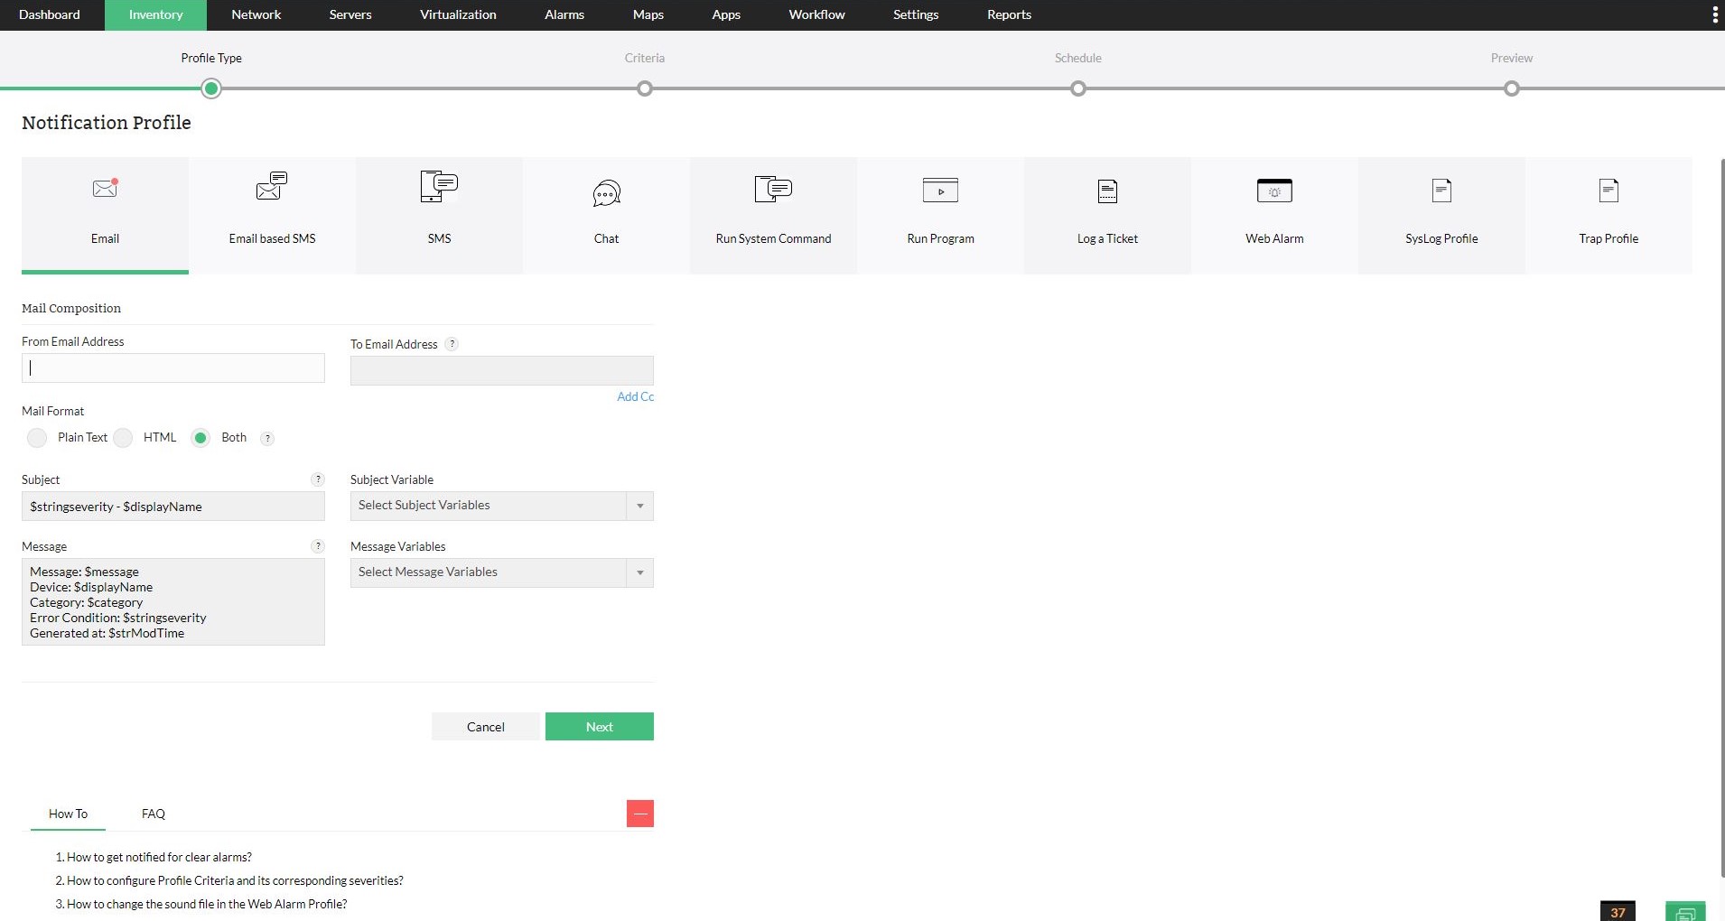Viewport: 1725px width, 921px height.
Task: Pick the Log a Ticket icon
Action: (1107, 191)
